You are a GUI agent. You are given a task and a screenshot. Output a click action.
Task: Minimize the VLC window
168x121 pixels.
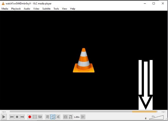145,3
